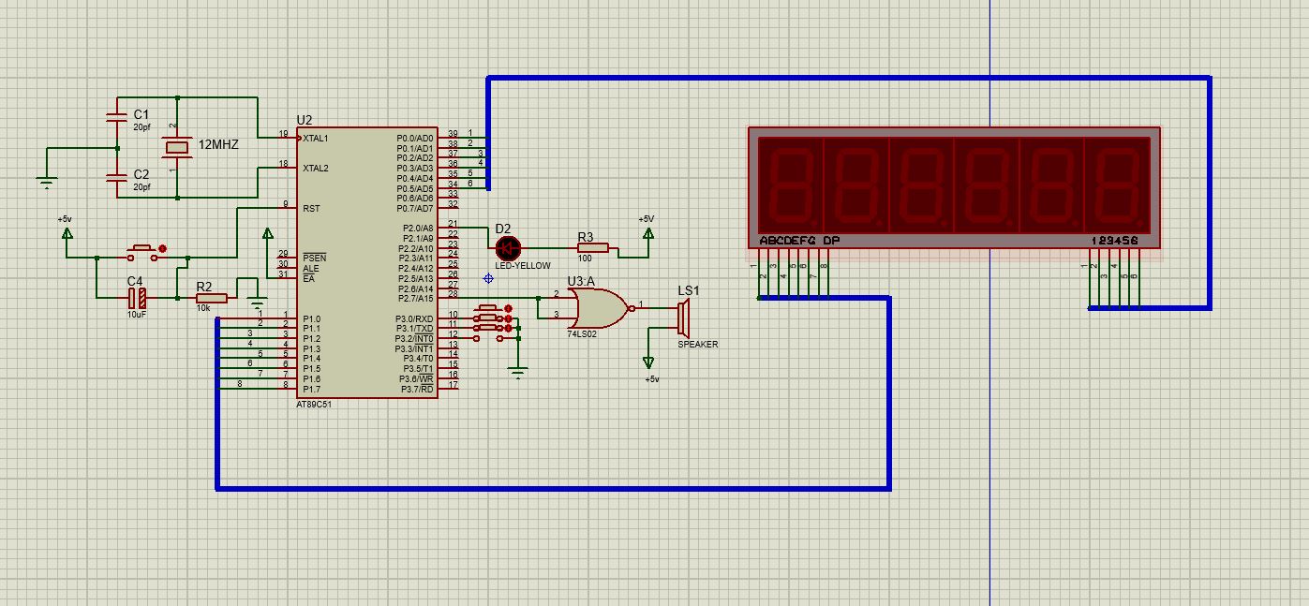Click the 100 value under R3
This screenshot has height=606, width=1309.
pos(585,259)
